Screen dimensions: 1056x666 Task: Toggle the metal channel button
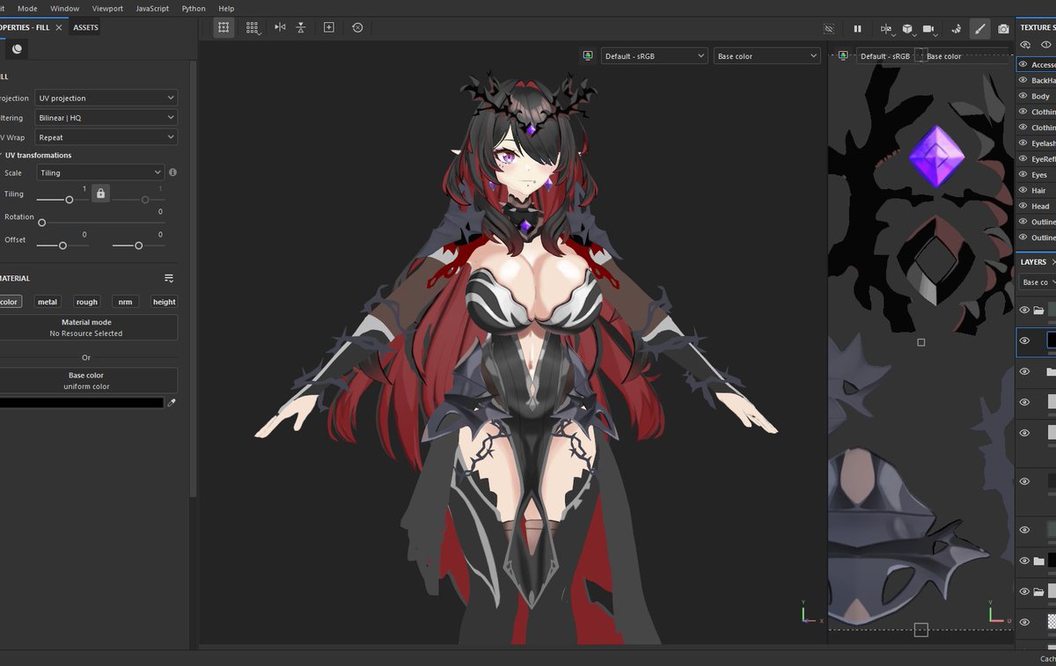[x=48, y=302]
